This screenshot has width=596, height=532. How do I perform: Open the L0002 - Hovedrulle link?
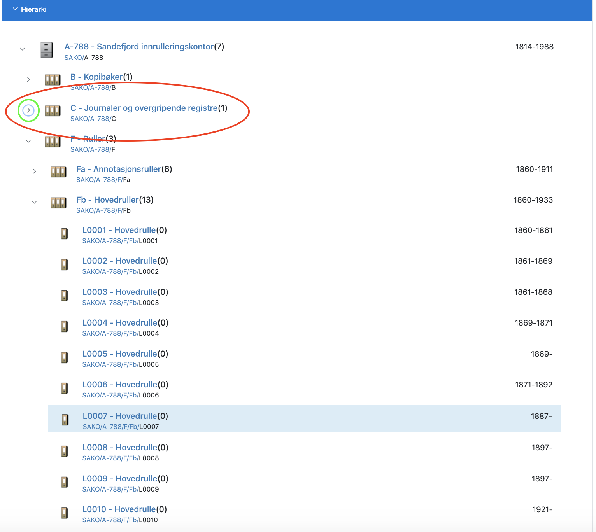[119, 261]
